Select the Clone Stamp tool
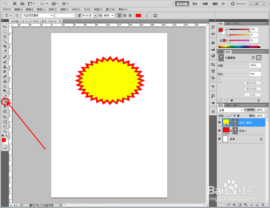270x208 pixels. point(5,66)
